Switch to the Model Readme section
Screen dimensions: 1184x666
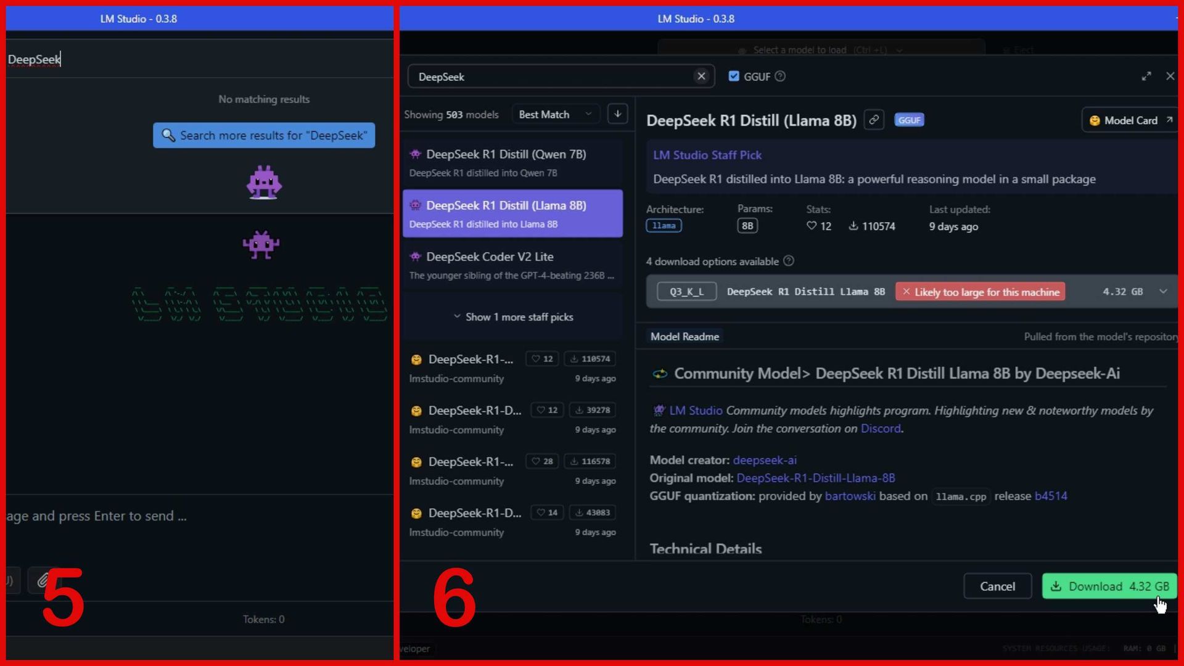(684, 336)
